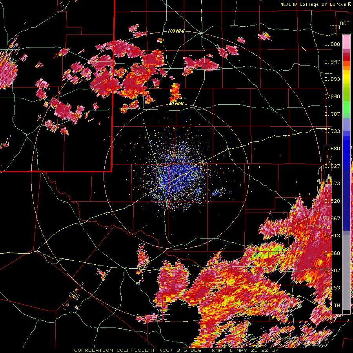Select the 1.000 value on the color scale
353x353 pixels.
pos(332,44)
